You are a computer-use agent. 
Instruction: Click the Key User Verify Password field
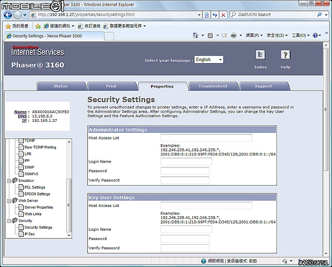pos(185,248)
